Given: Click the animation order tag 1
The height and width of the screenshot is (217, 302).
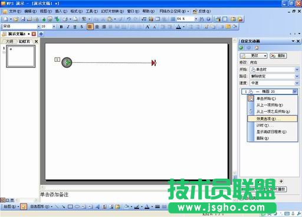Looking at the screenshot, I should point(57,59).
